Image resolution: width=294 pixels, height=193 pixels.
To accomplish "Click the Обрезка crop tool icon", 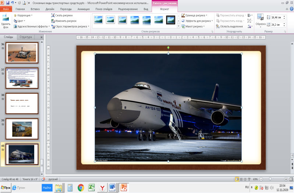I will [x=260, y=17].
